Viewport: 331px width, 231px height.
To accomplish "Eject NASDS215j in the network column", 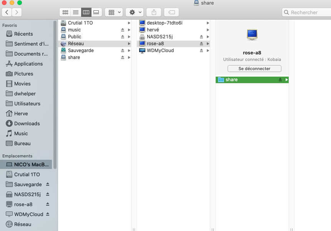I will tap(201, 37).
